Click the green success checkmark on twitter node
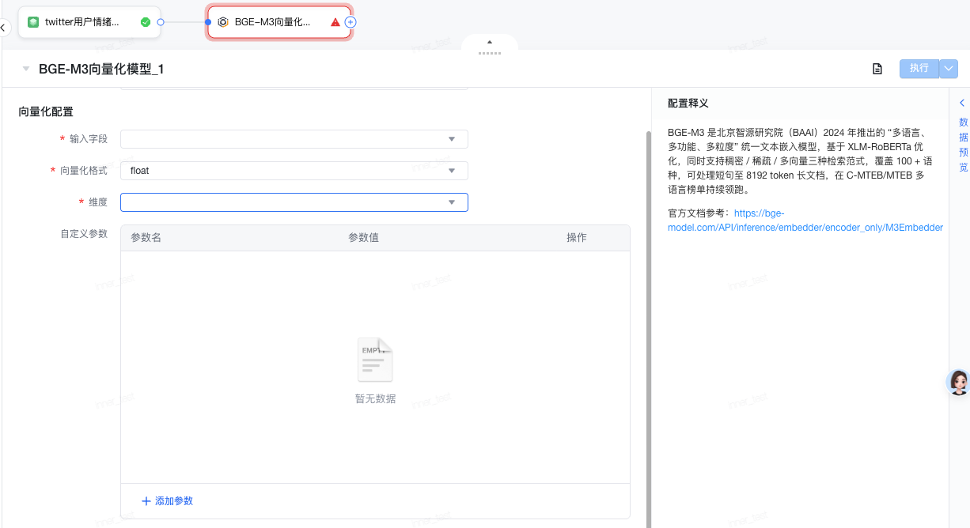Screen dimensions: 970x528 (146, 22)
